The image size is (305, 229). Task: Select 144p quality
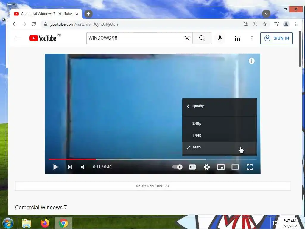pos(220,135)
